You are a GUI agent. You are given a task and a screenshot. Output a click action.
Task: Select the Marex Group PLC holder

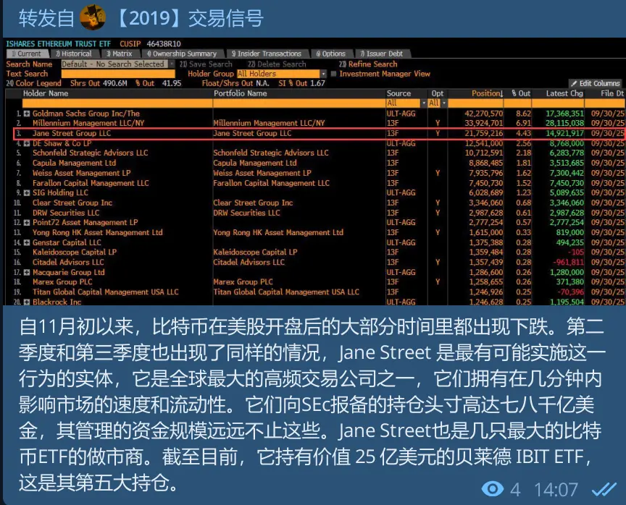pyautogui.click(x=62, y=282)
